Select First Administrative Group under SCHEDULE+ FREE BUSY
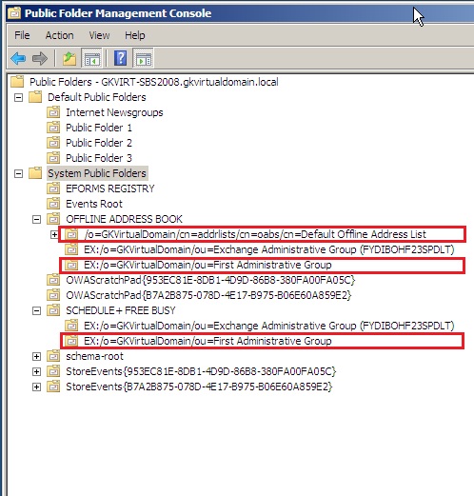474x496 pixels. point(207,341)
